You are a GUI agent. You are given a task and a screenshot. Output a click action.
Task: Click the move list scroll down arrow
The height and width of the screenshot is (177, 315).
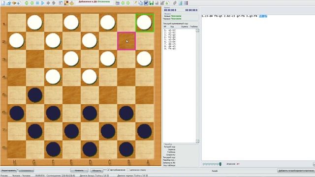tap(197, 141)
